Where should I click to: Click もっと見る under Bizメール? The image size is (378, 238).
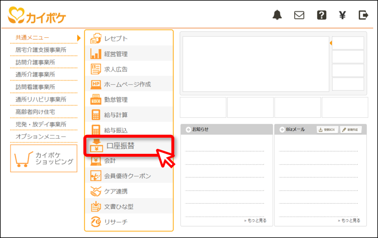point(349,220)
